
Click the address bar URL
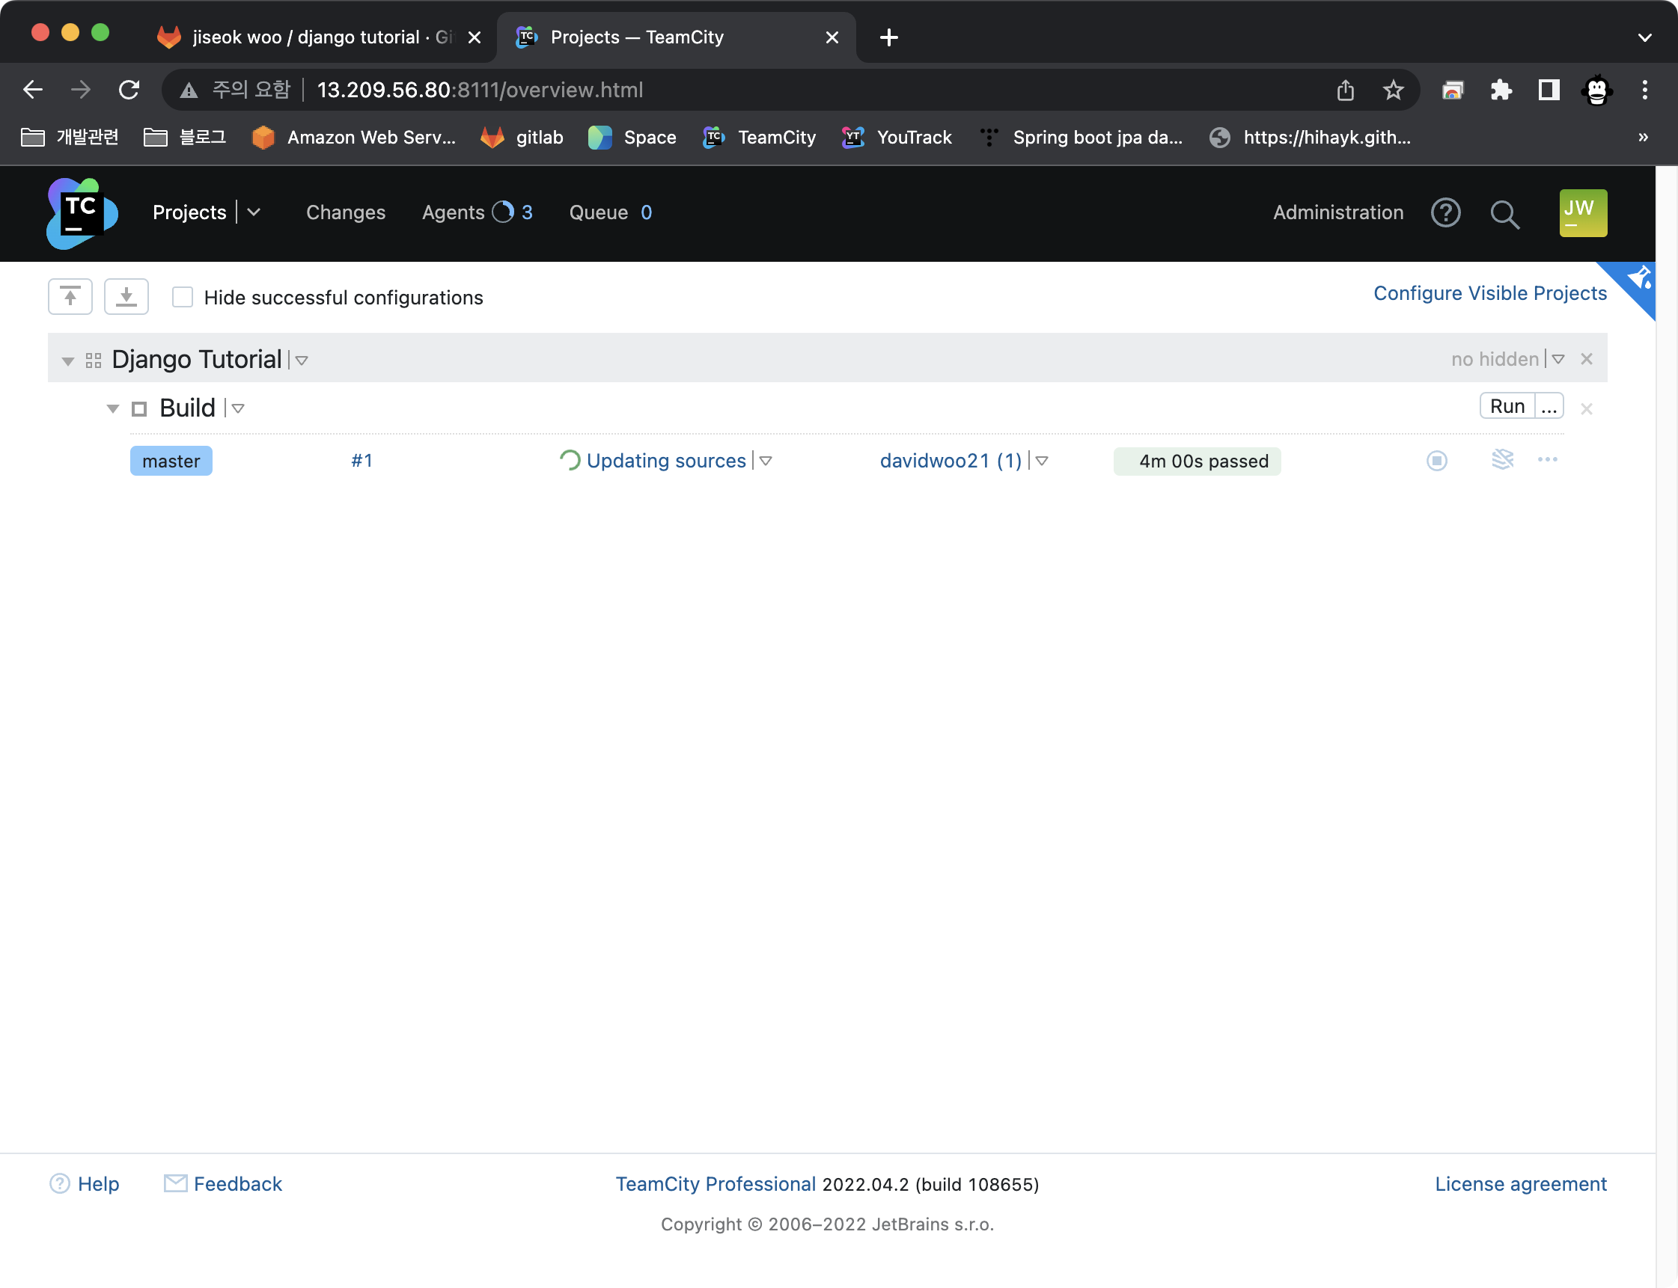tap(480, 90)
